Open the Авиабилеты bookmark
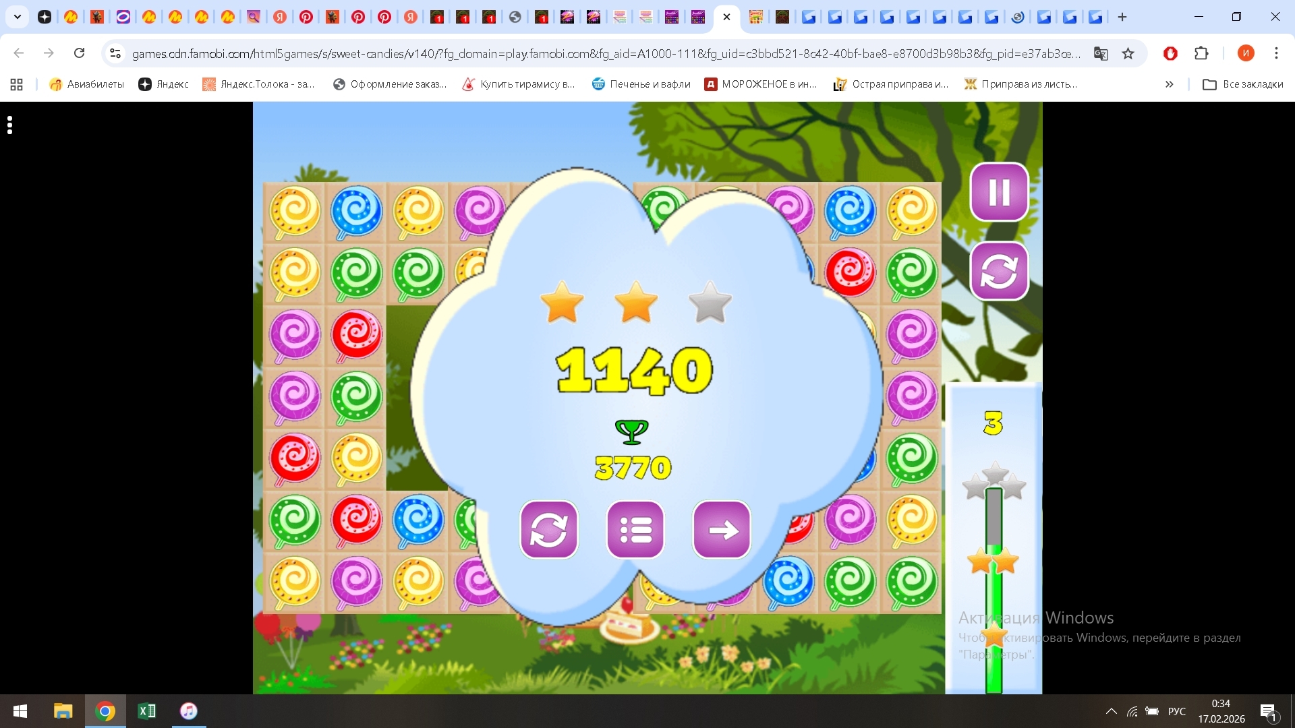This screenshot has width=1295, height=728. pos(87,84)
